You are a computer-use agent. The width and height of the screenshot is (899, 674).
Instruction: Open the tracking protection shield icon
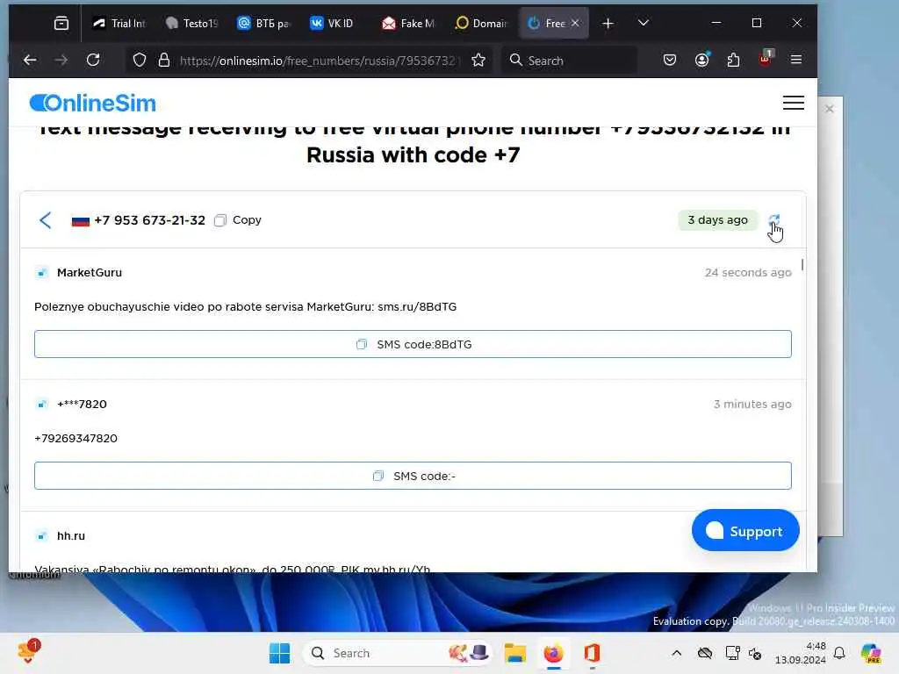pyautogui.click(x=140, y=61)
